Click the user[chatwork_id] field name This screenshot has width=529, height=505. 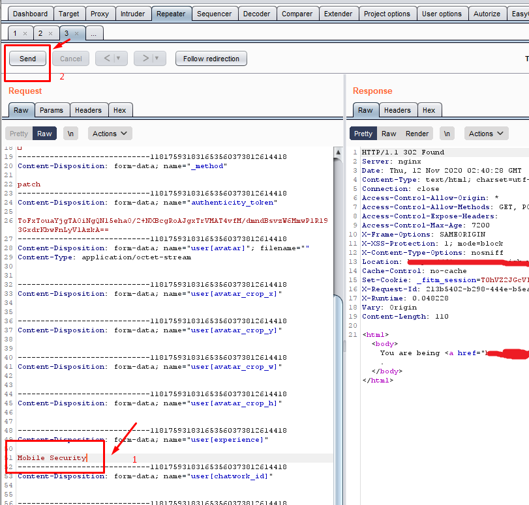pos(230,476)
